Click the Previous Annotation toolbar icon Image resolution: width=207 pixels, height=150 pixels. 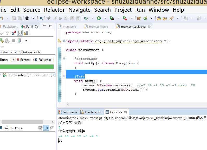tap(199, 18)
